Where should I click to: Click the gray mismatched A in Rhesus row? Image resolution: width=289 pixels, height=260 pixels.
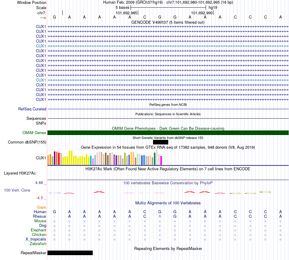click(x=160, y=216)
